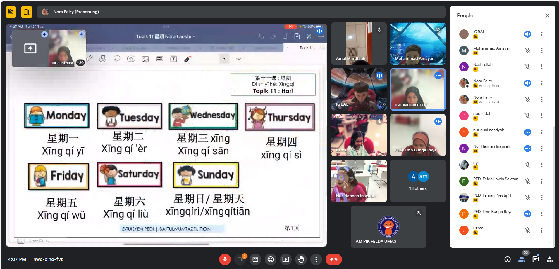Click the red leave call button
The image size is (559, 269).
pyautogui.click(x=333, y=259)
